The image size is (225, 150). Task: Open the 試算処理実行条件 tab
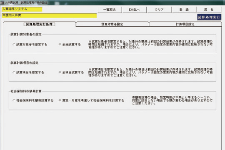pos(39,24)
